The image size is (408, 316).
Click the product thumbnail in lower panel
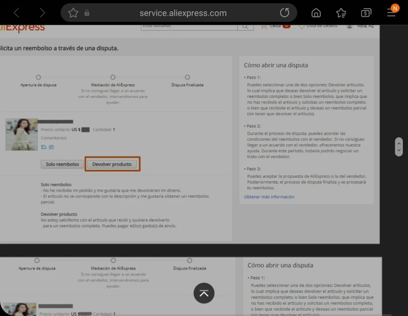pos(20,309)
